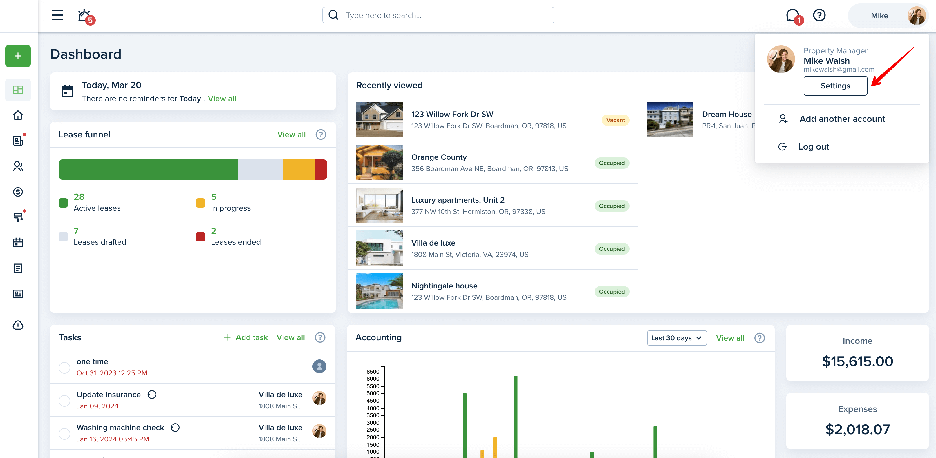
Task: Click the recurring icon beside Update Insurance
Action: click(x=152, y=395)
